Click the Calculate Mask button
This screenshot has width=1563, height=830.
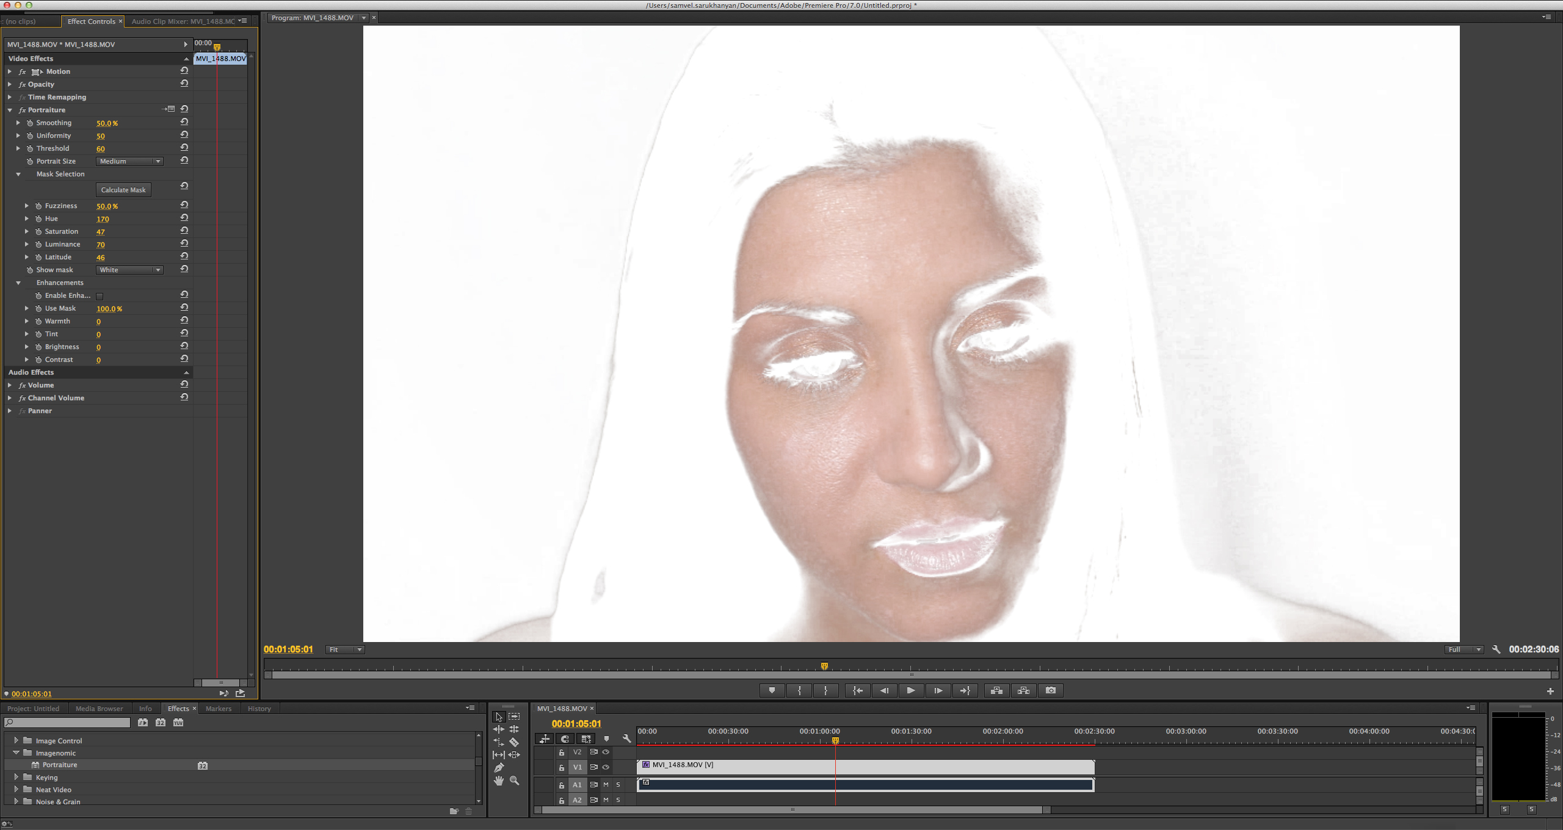coord(123,190)
